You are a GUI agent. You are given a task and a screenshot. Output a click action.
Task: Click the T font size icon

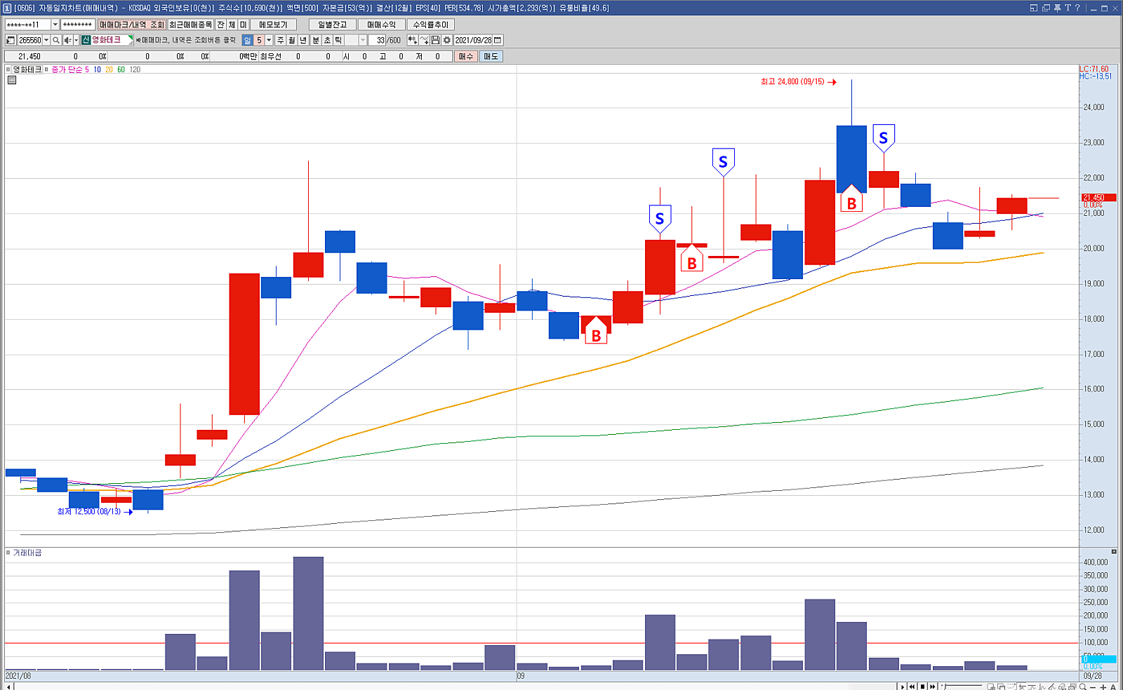[x=1068, y=8]
